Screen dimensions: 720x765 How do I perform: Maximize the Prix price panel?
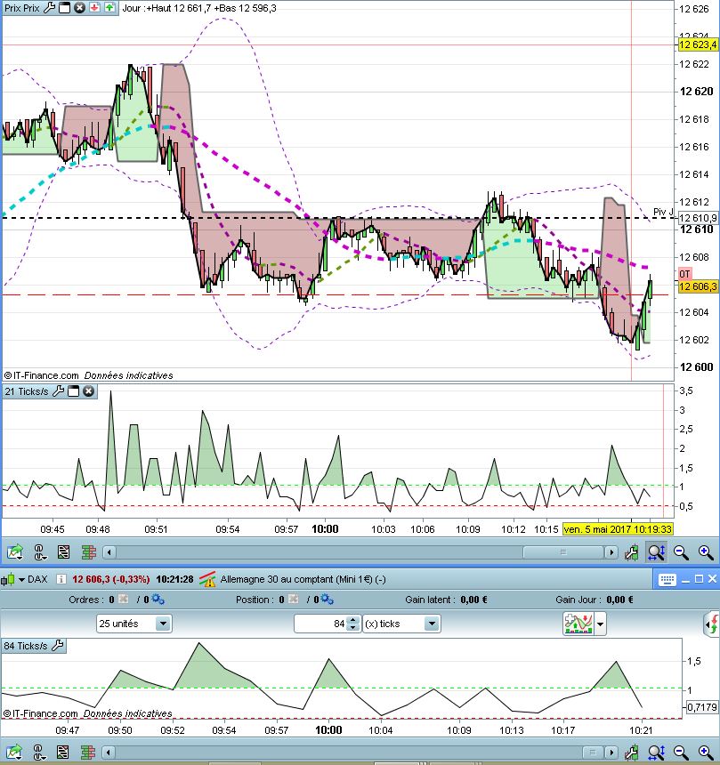pos(64,8)
